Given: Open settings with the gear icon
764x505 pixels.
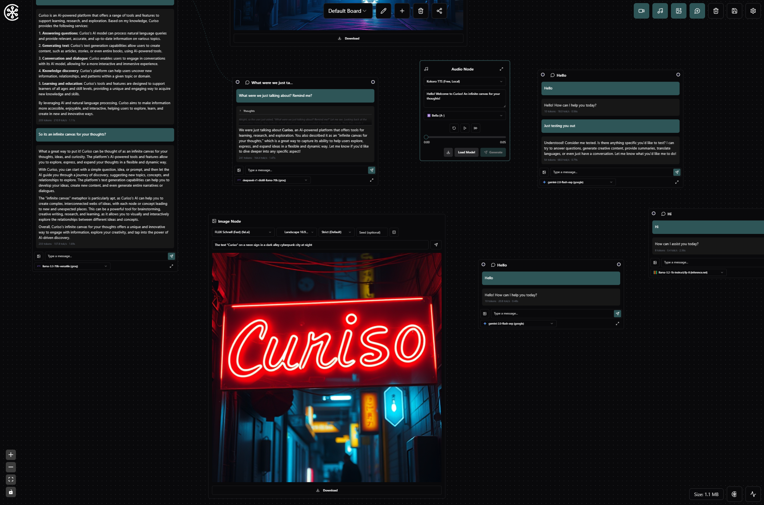Looking at the screenshot, I should coord(753,11).
